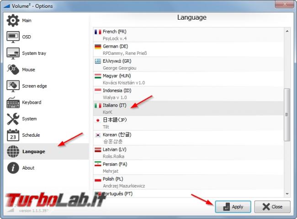Viewport: 297px width, 219px height.
Task: Click translator name Kovács Krisztián v1.0
Action: [x=124, y=83]
